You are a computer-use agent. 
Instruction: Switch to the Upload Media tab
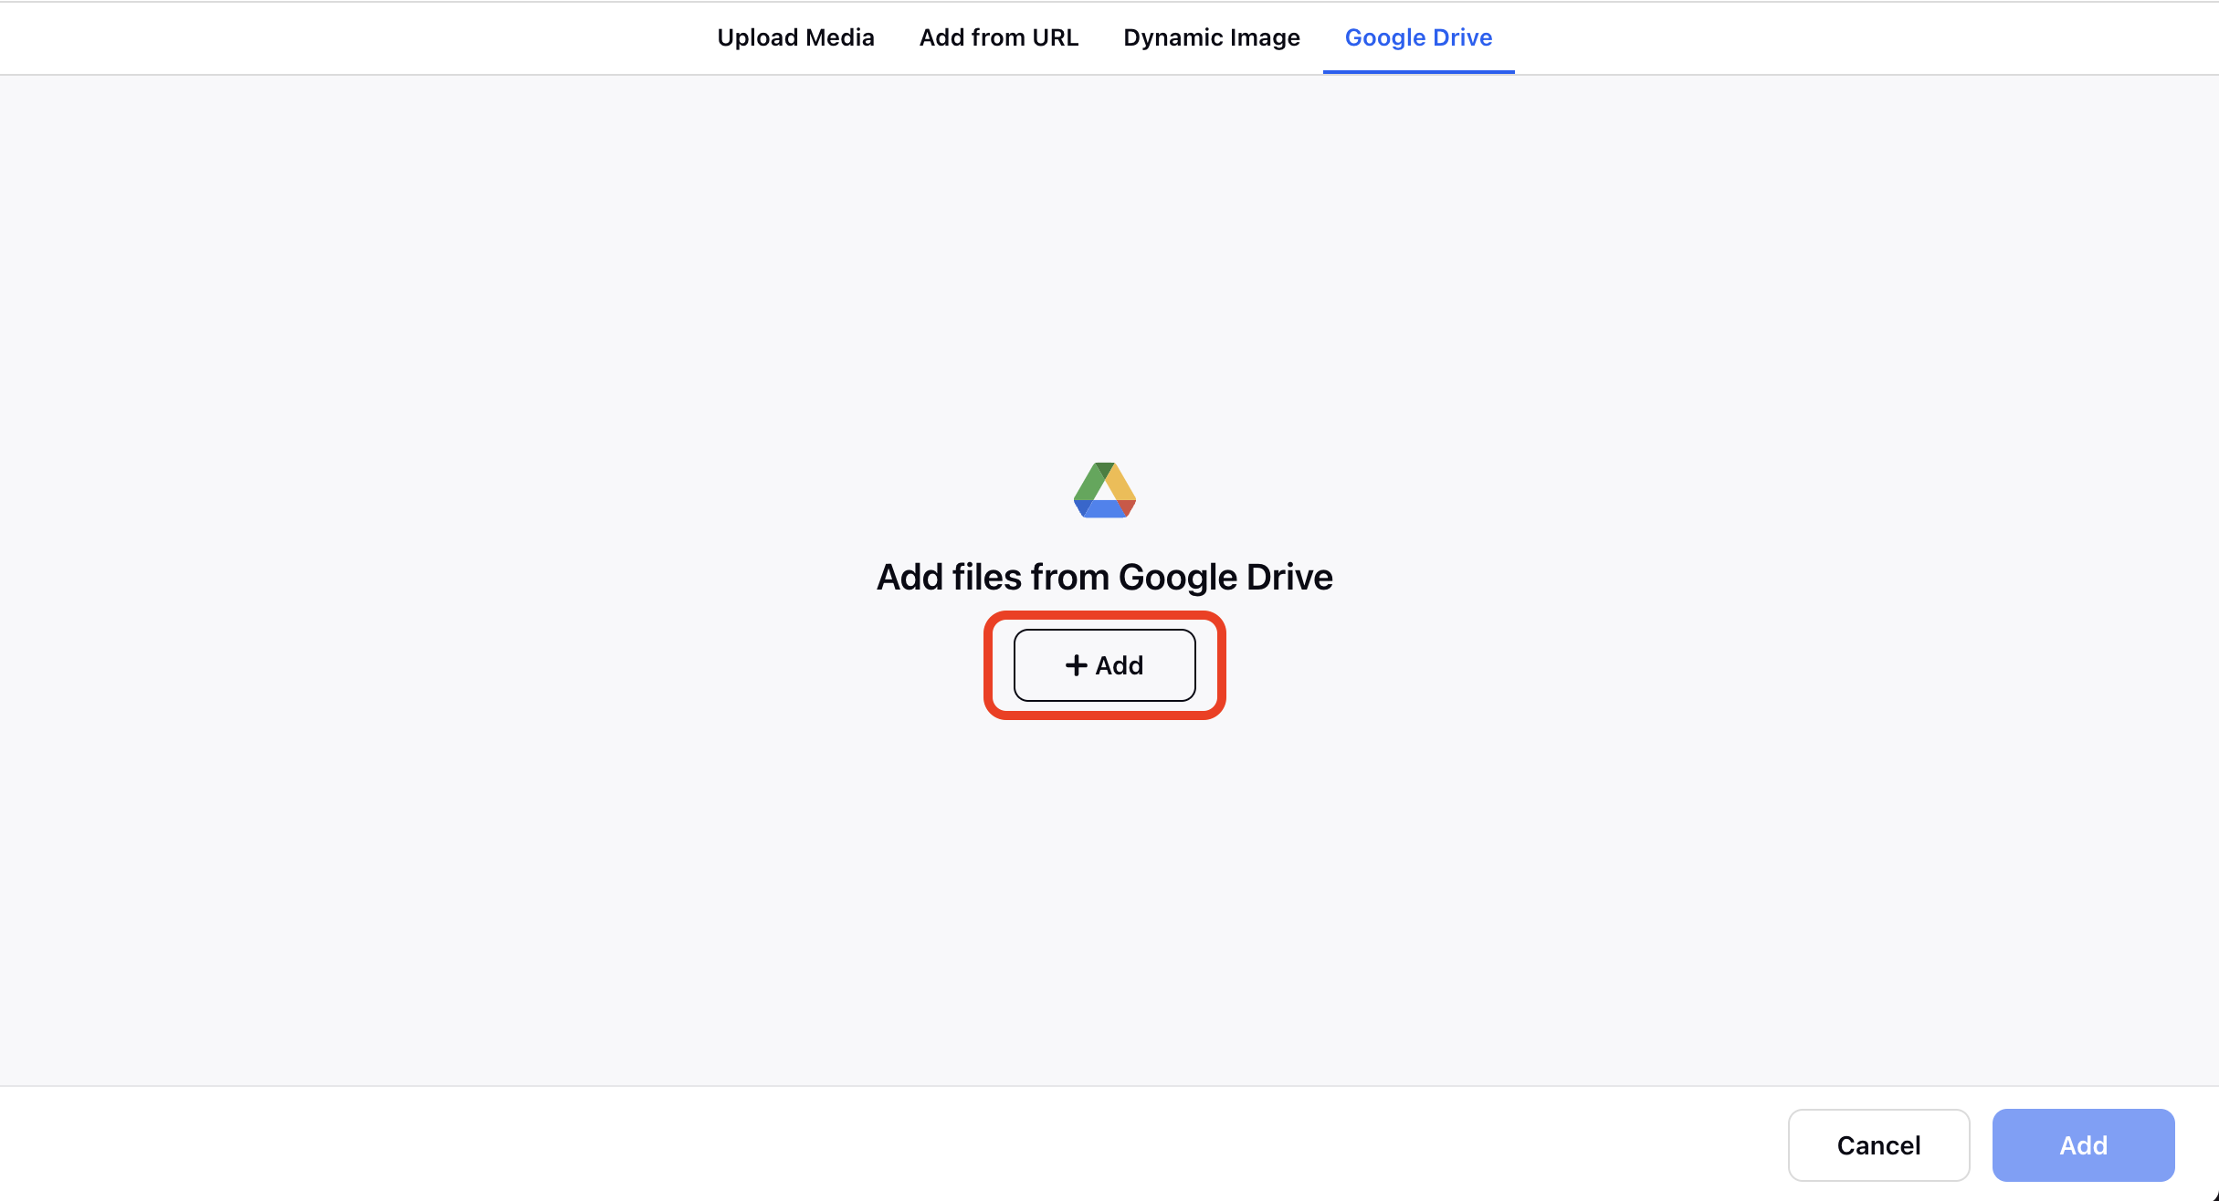point(795,37)
